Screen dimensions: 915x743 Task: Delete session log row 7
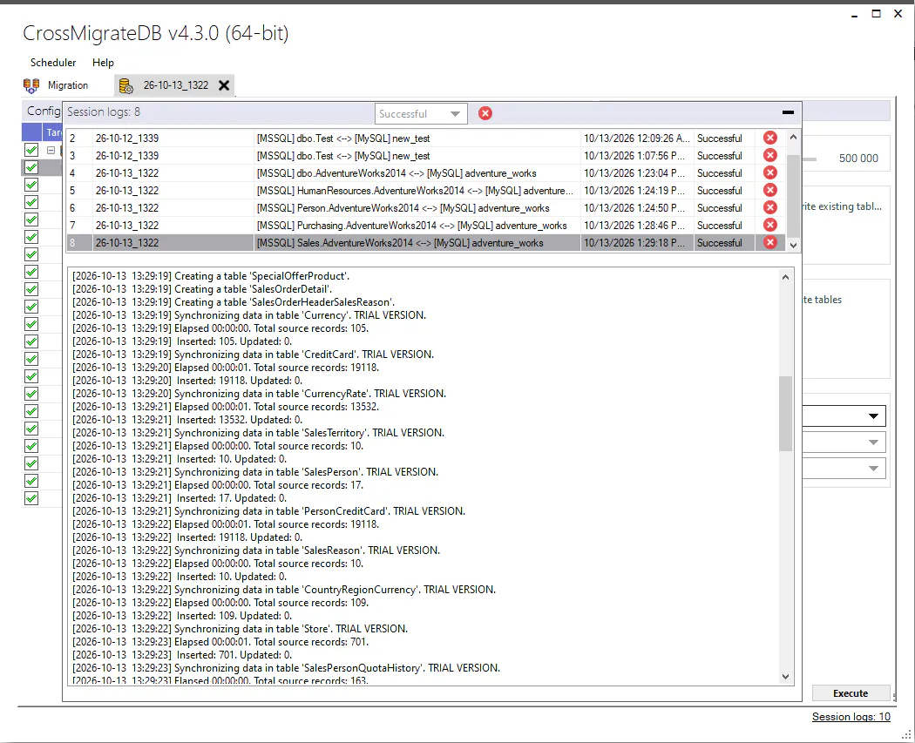769,225
